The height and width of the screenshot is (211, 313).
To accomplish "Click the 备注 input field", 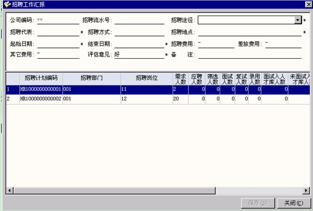I will click(x=250, y=55).
